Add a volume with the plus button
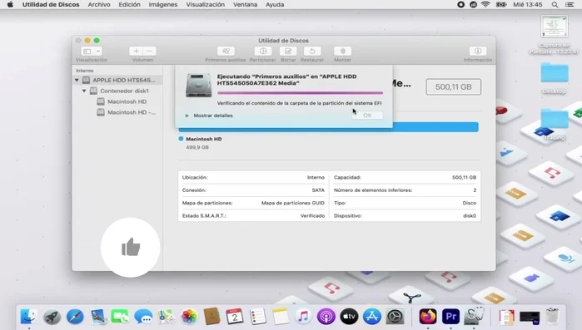 click(x=136, y=51)
